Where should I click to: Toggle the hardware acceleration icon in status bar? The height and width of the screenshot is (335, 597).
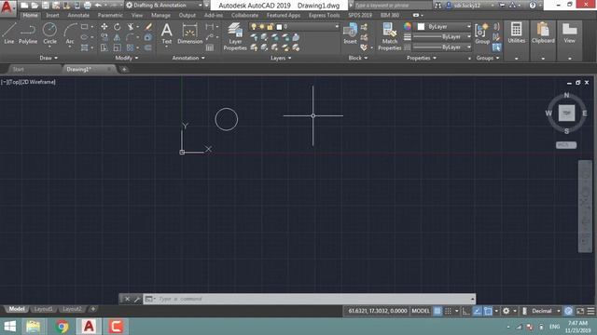(x=568, y=311)
